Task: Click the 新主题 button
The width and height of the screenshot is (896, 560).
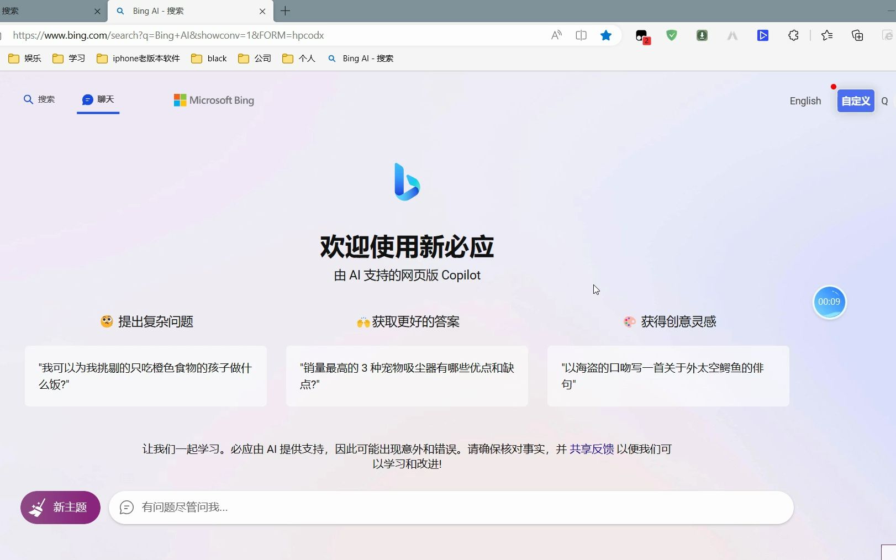Action: pos(60,507)
